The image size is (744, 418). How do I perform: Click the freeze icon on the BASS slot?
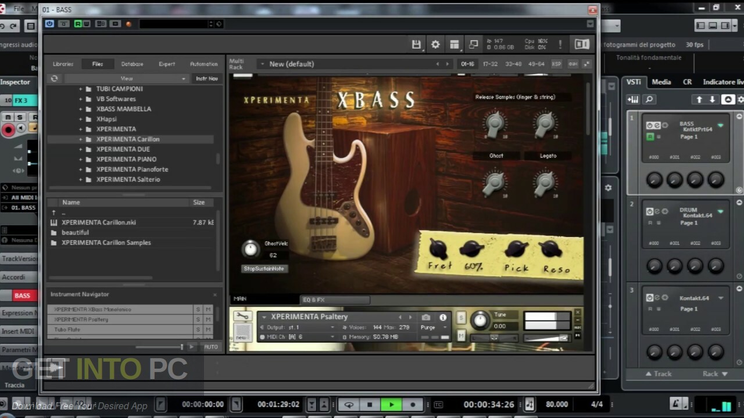665,125
